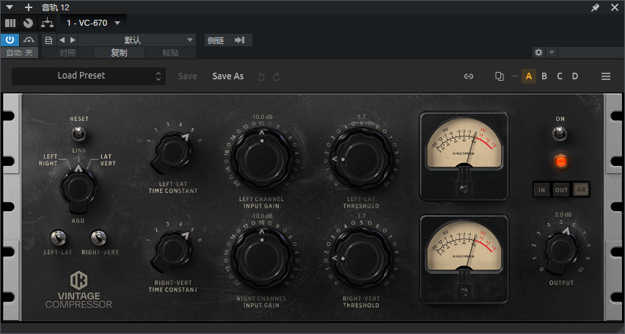Open the 1 - VC-670 plugin dropdown

pyautogui.click(x=93, y=23)
